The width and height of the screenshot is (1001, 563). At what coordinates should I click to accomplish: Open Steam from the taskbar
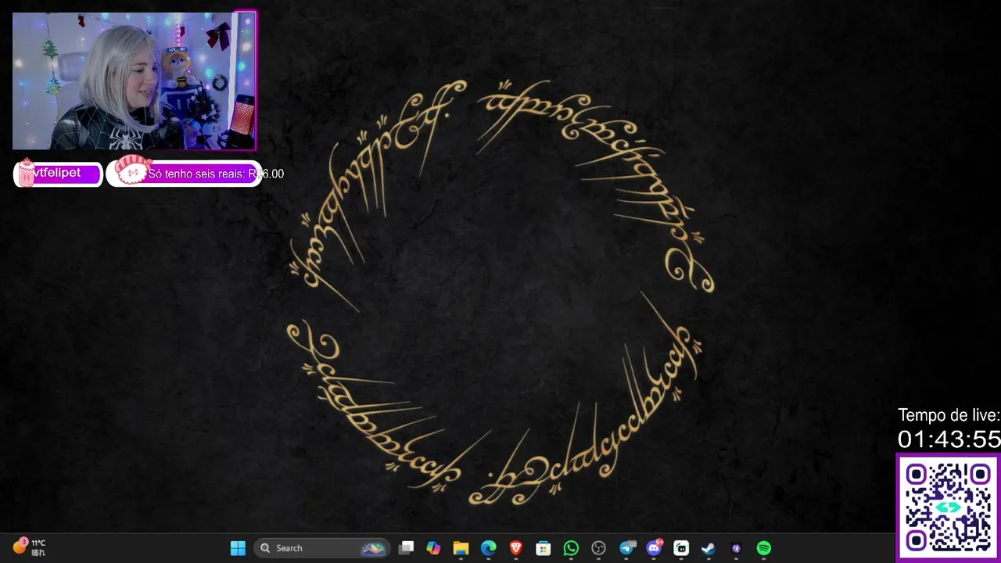(x=709, y=548)
